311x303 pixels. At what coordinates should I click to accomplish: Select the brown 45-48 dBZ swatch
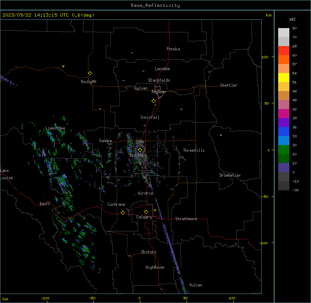click(x=284, y=95)
